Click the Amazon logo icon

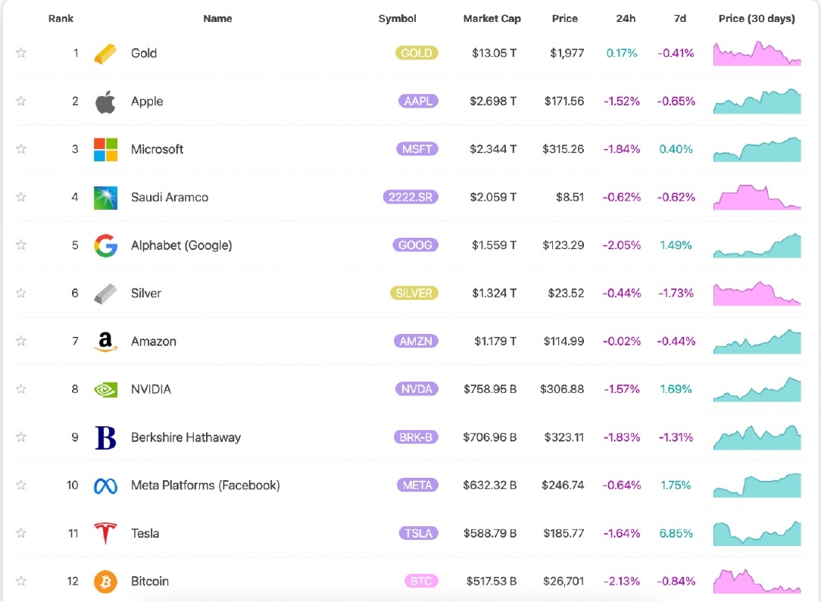[105, 341]
